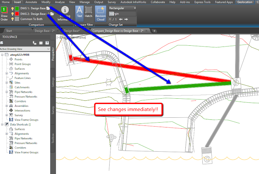This screenshot has width=259, height=174.
Task: Select the Points icon in Prospector
Action: click(11, 59)
